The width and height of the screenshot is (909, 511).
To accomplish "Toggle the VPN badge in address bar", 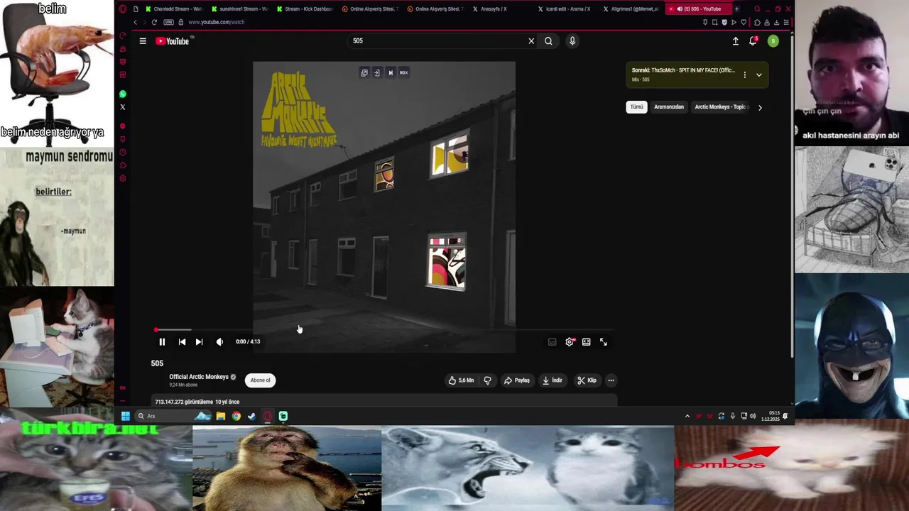I will point(168,23).
